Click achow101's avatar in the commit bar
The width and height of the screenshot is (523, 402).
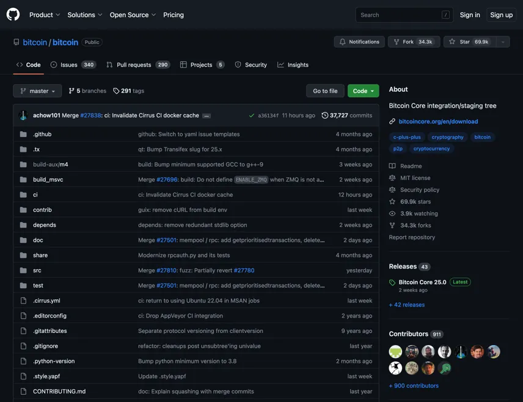point(23,115)
